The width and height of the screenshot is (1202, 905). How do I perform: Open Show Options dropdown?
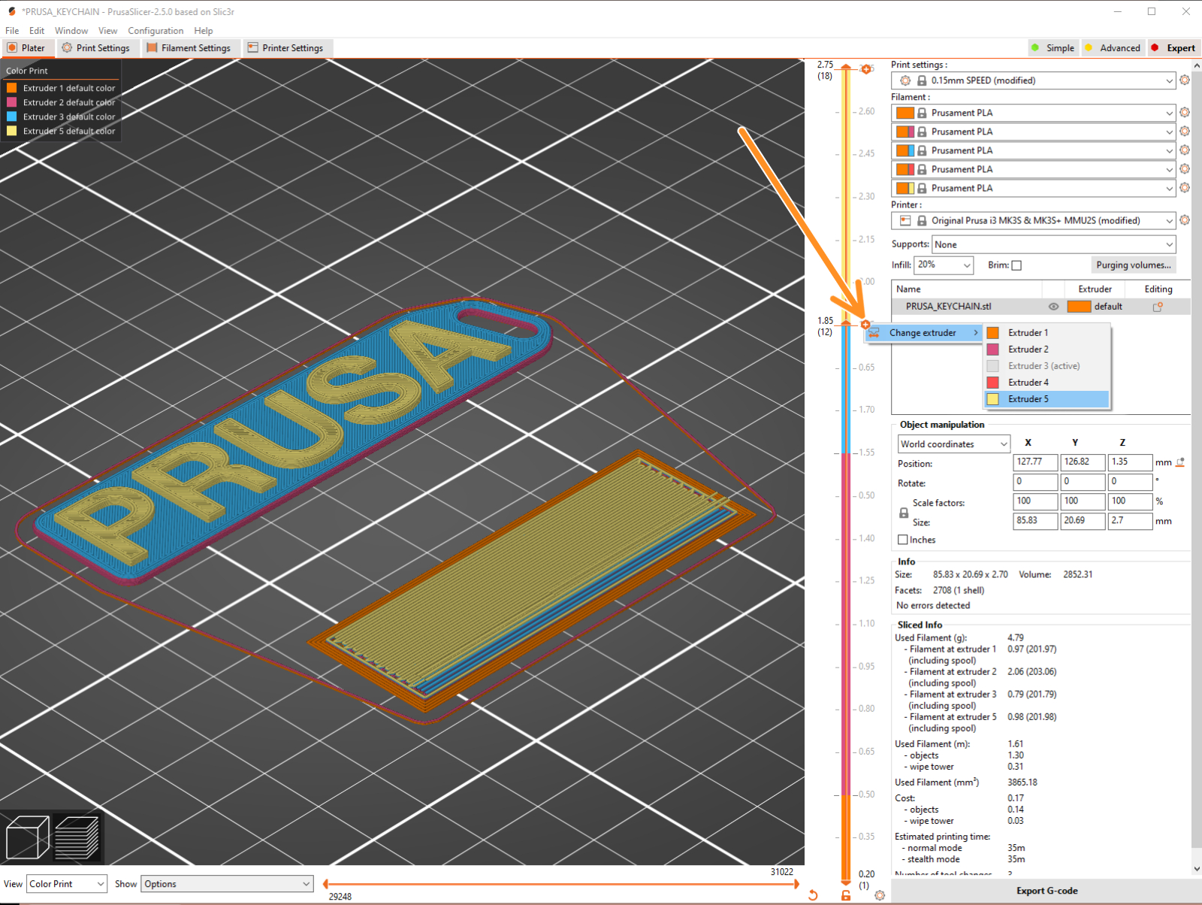click(x=227, y=884)
